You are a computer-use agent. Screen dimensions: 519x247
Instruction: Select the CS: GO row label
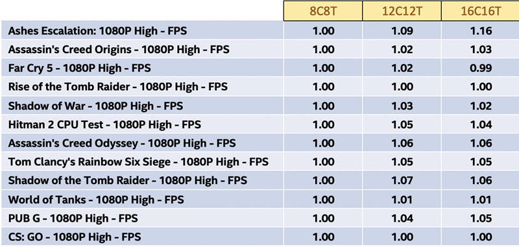coord(75,237)
